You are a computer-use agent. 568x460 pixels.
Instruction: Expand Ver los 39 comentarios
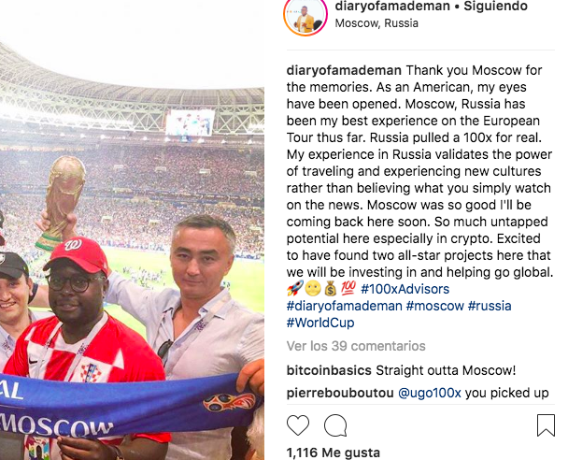[356, 346]
